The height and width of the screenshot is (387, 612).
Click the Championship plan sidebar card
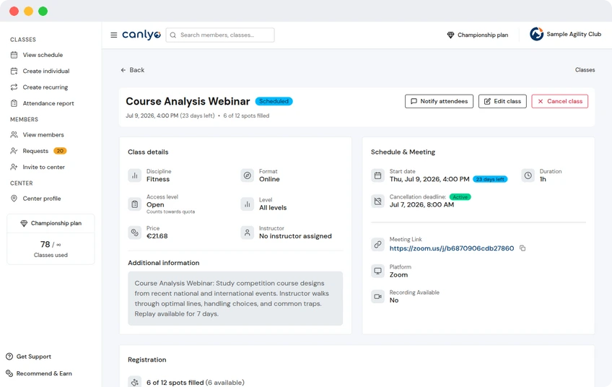pos(51,223)
